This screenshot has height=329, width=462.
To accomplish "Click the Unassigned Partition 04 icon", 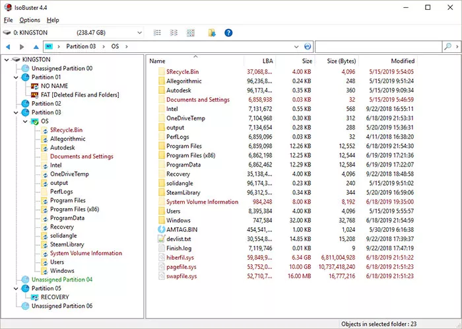I will (x=25, y=279).
